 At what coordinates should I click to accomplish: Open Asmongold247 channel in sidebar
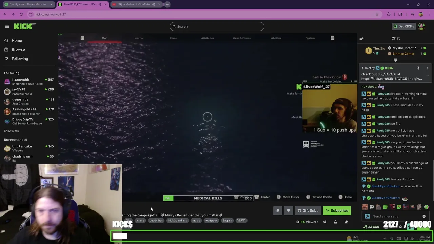coord(28,111)
